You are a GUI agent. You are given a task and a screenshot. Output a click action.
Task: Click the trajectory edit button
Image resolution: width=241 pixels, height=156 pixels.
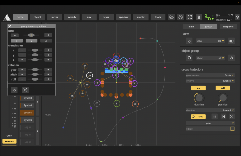pyautogui.click(x=223, y=88)
